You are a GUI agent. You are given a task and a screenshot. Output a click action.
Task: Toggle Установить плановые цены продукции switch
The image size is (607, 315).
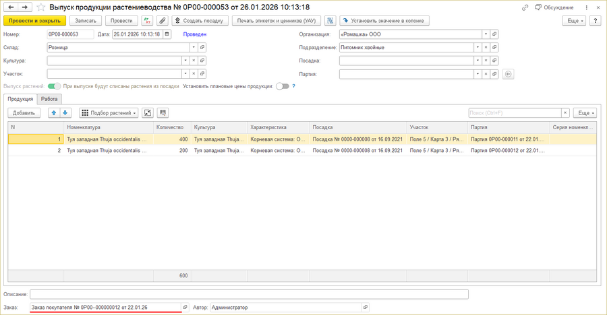click(282, 86)
